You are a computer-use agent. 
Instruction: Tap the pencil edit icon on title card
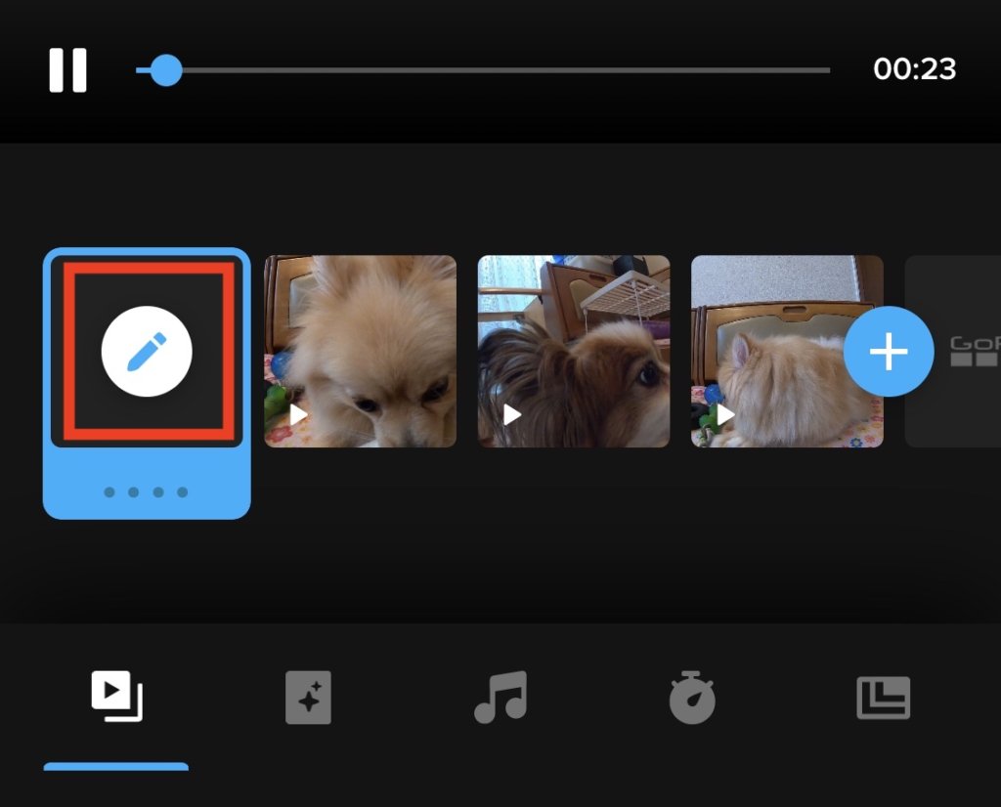[x=147, y=352]
